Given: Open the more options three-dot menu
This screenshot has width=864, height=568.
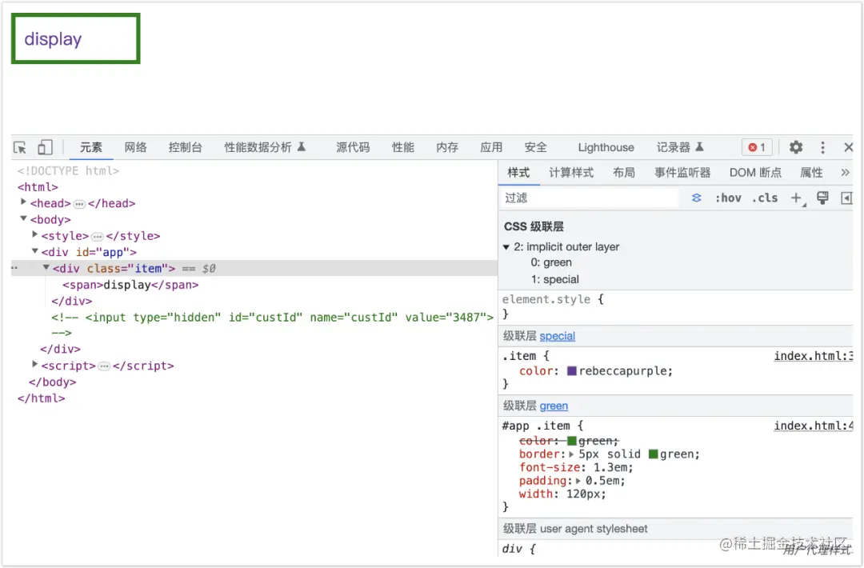Looking at the screenshot, I should tap(822, 147).
